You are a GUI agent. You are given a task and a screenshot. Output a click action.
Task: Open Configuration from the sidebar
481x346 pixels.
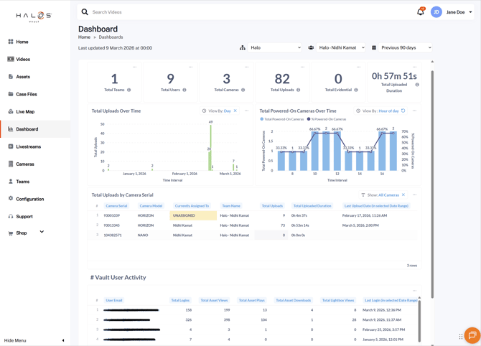30,199
